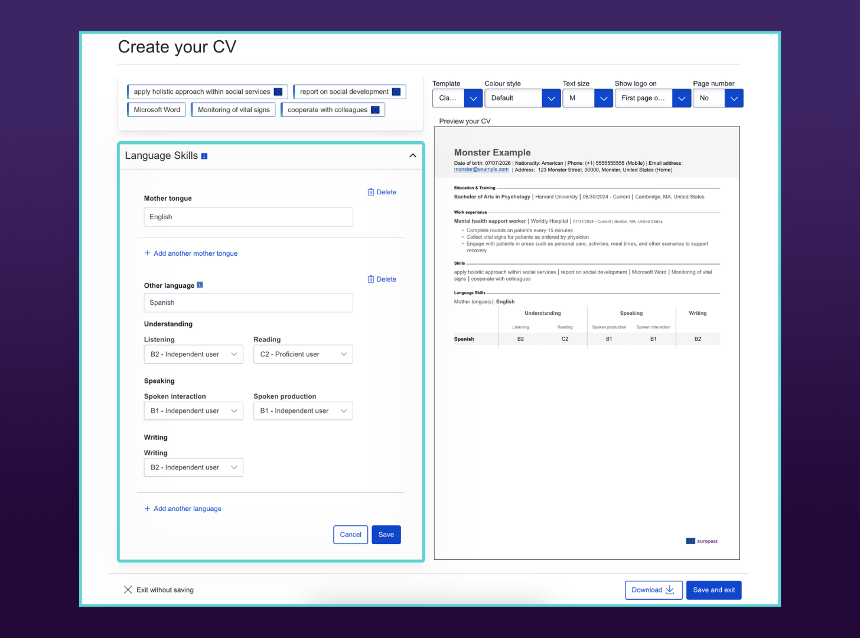This screenshot has height=638, width=860.
Task: Click 'Mental health support worker' in preview
Action: [x=490, y=222]
